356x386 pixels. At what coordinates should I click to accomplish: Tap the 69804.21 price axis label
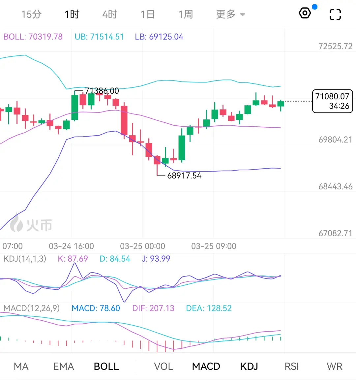[336, 140]
